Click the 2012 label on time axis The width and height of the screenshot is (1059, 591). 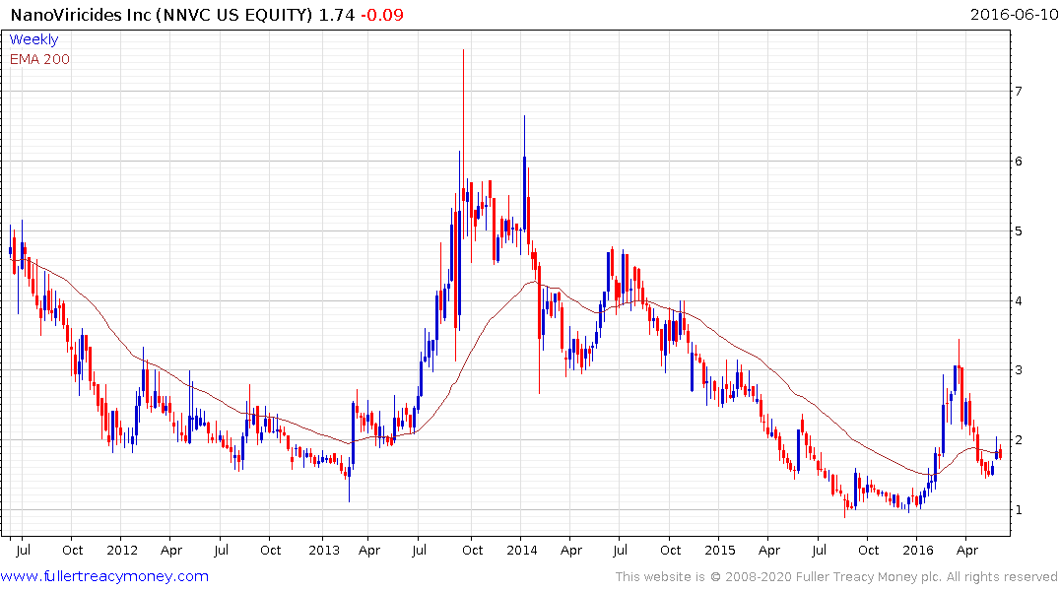click(122, 551)
